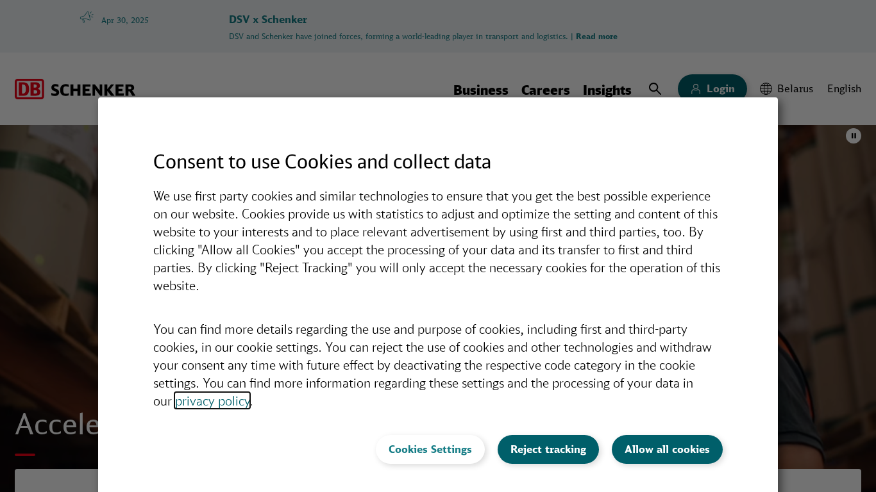
Task: Follow the Read more announcement link
Action: 596,37
